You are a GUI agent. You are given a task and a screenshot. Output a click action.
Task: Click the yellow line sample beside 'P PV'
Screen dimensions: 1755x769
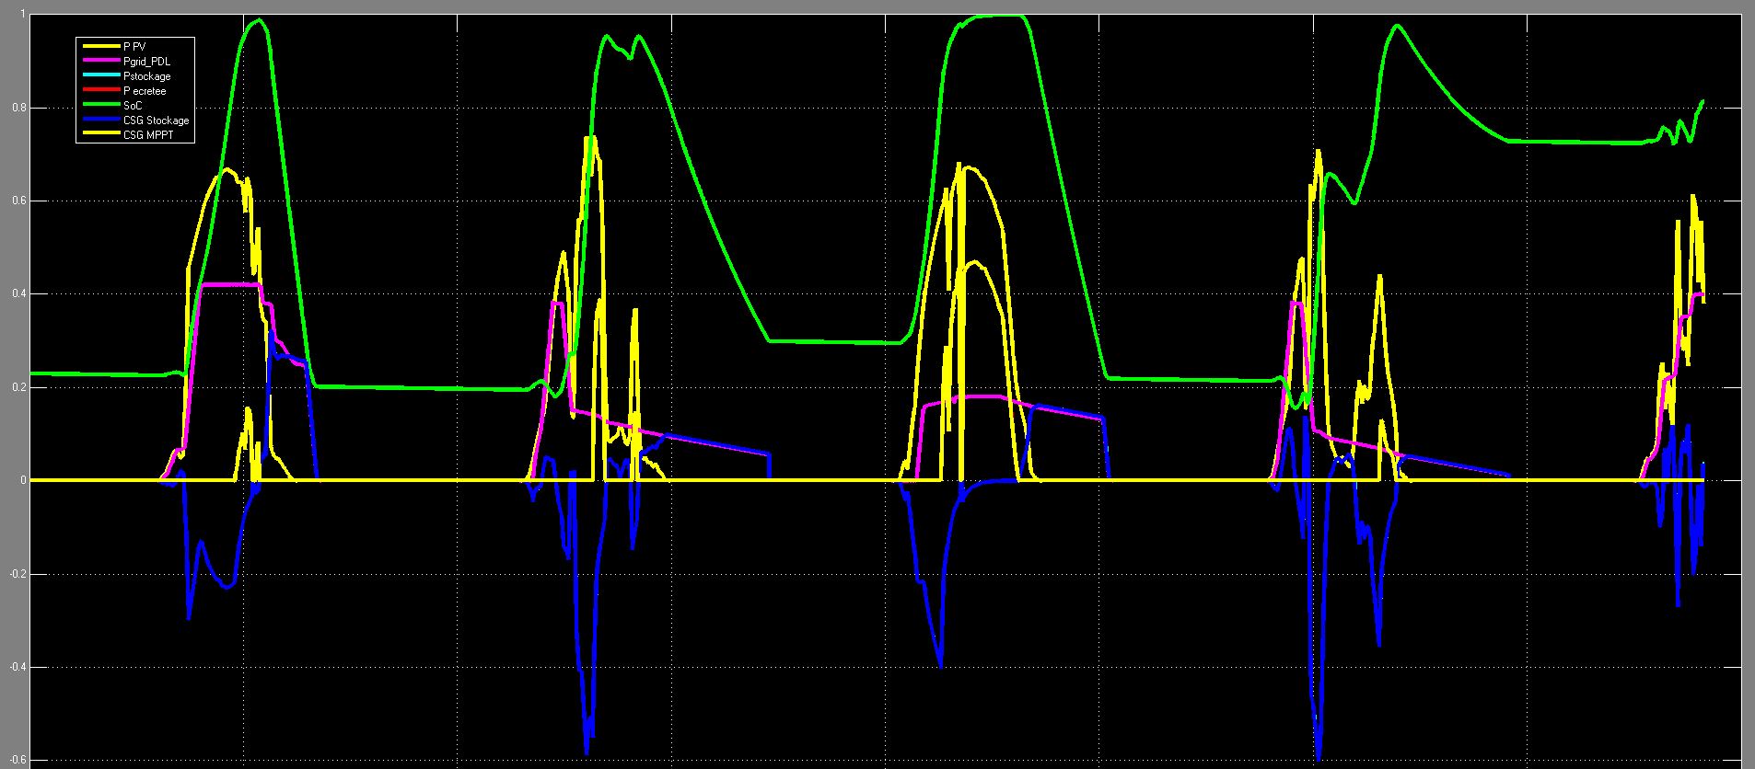[x=101, y=47]
